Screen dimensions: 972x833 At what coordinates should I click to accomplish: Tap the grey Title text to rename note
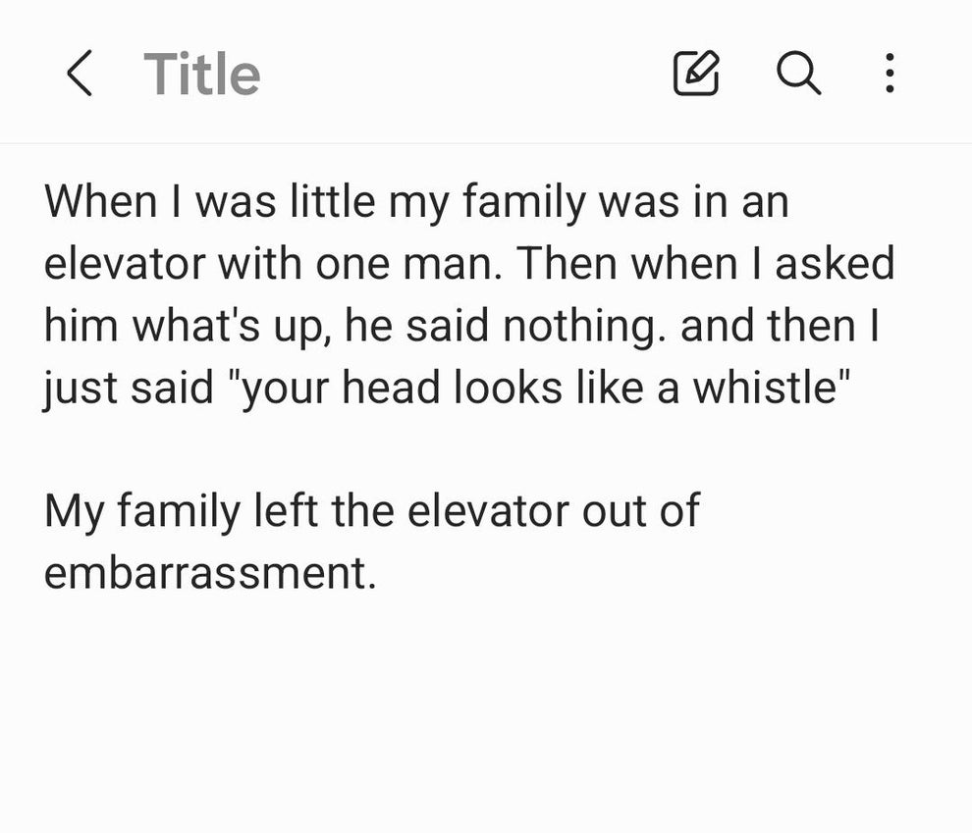(201, 74)
